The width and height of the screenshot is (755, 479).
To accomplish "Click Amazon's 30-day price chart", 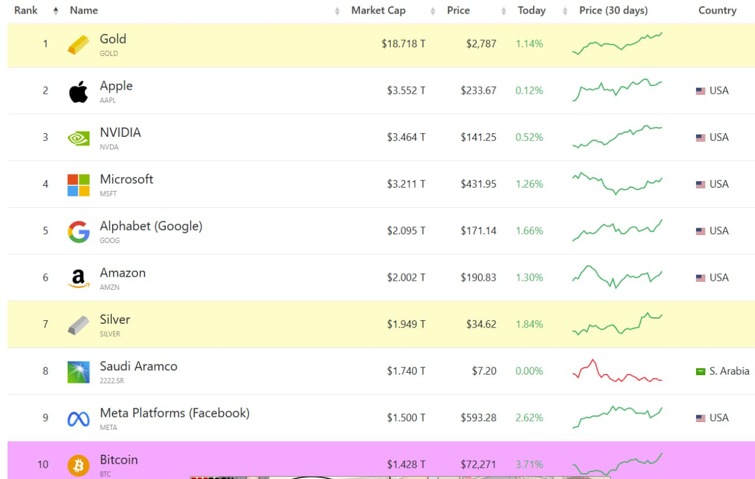I will (618, 277).
